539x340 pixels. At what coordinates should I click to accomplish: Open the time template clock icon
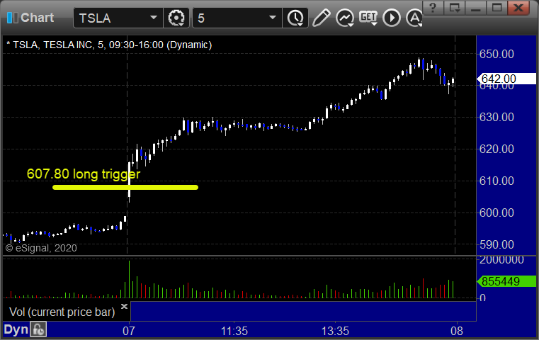click(x=295, y=18)
